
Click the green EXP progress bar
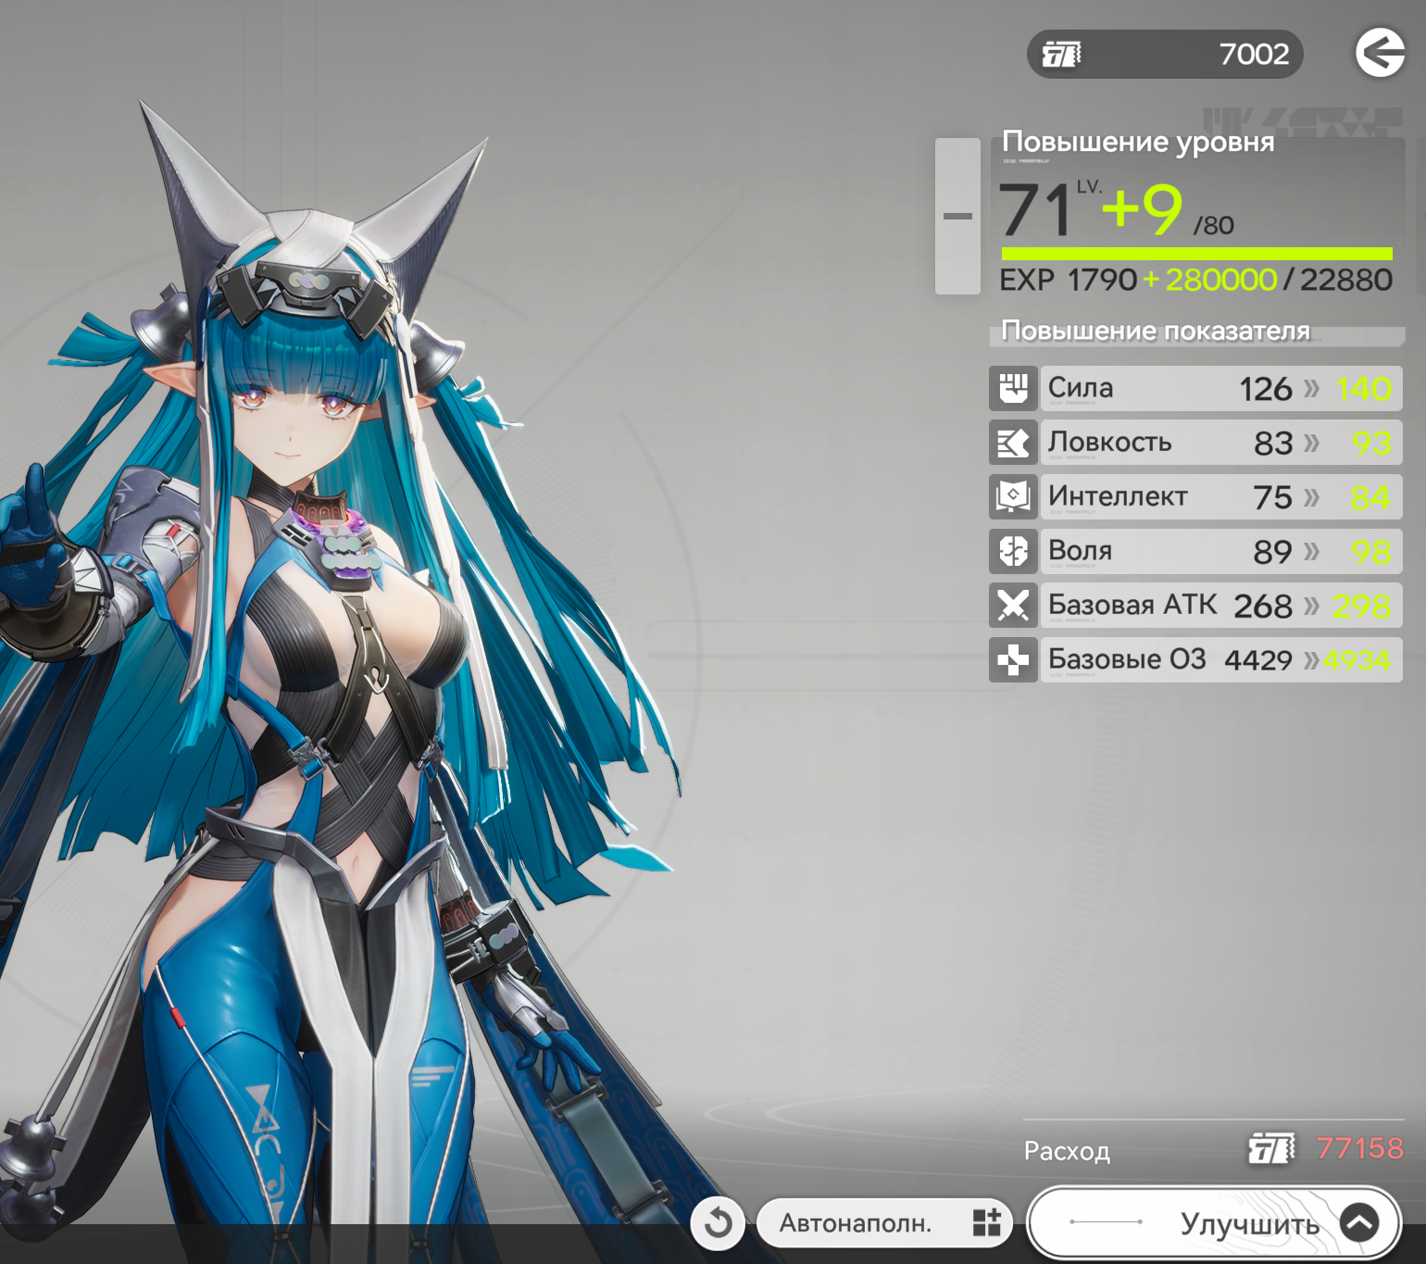1196,254
